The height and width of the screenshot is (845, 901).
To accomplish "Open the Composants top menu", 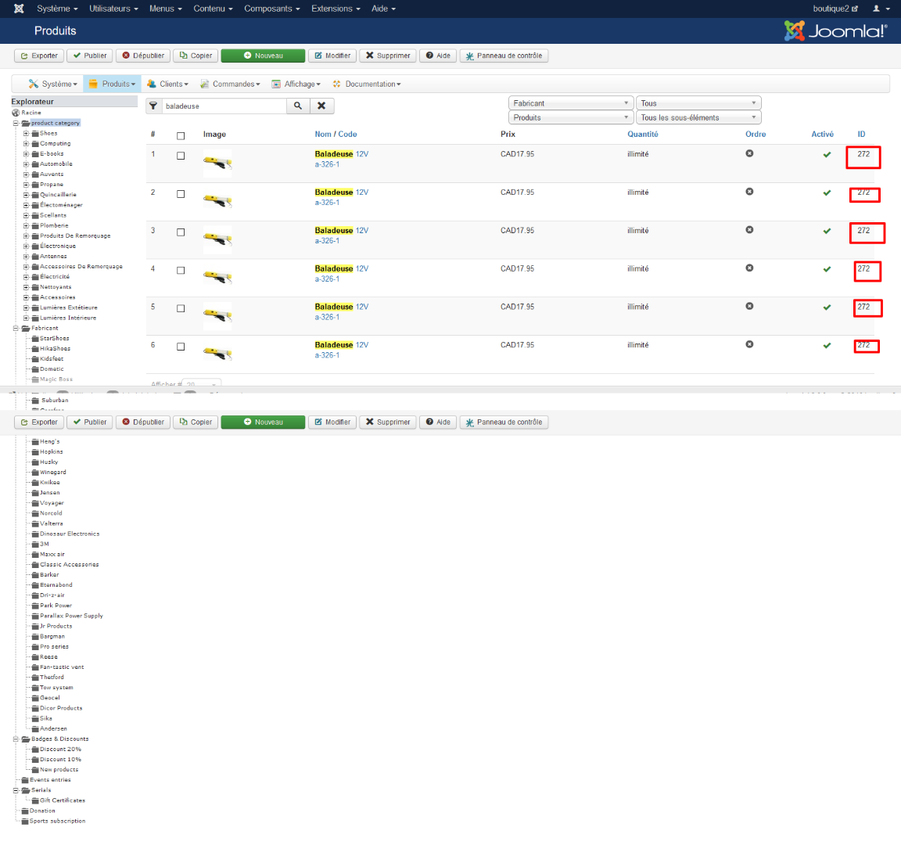I will [x=272, y=9].
